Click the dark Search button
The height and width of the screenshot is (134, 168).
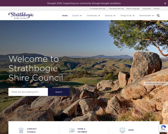tap(59, 92)
